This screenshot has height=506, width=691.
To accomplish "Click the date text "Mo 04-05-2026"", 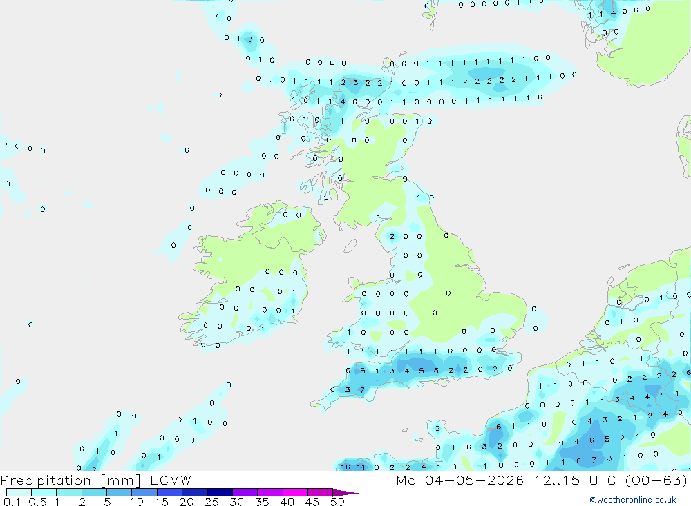I will [460, 480].
